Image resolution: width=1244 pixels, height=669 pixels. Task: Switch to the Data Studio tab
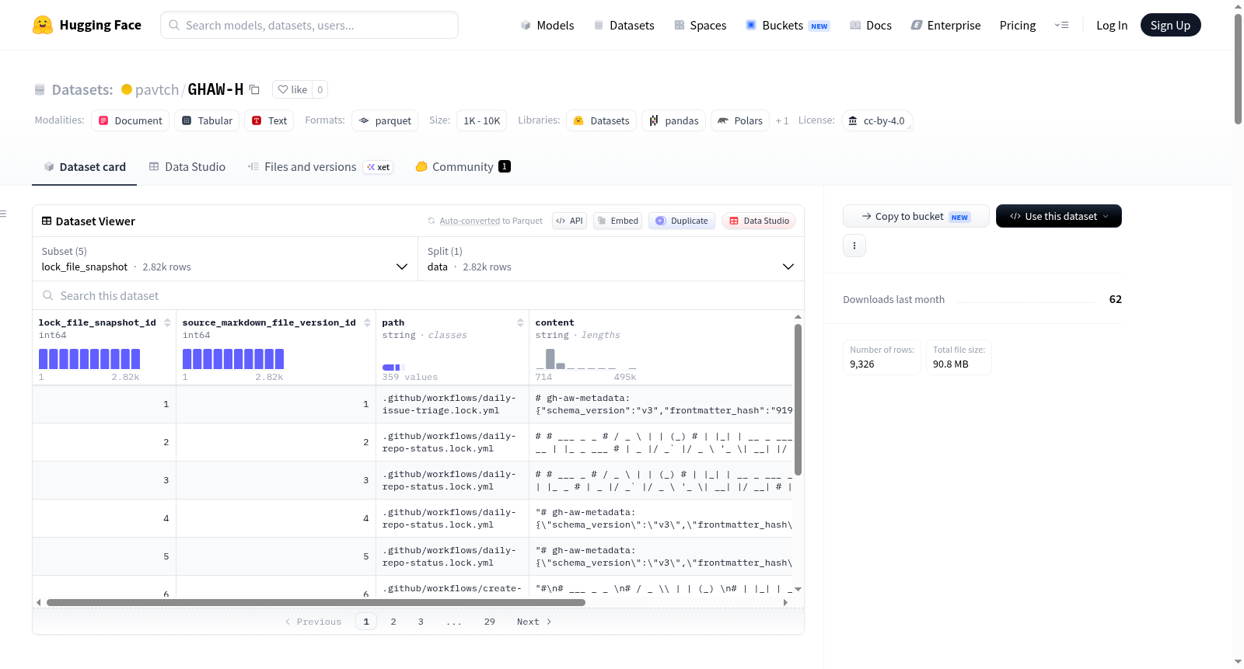click(187, 166)
